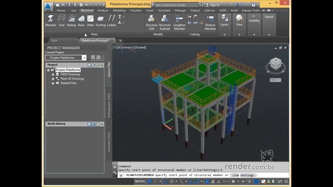Open a new drawing tab with plus button
The height and width of the screenshot is (187, 333).
(120, 41)
